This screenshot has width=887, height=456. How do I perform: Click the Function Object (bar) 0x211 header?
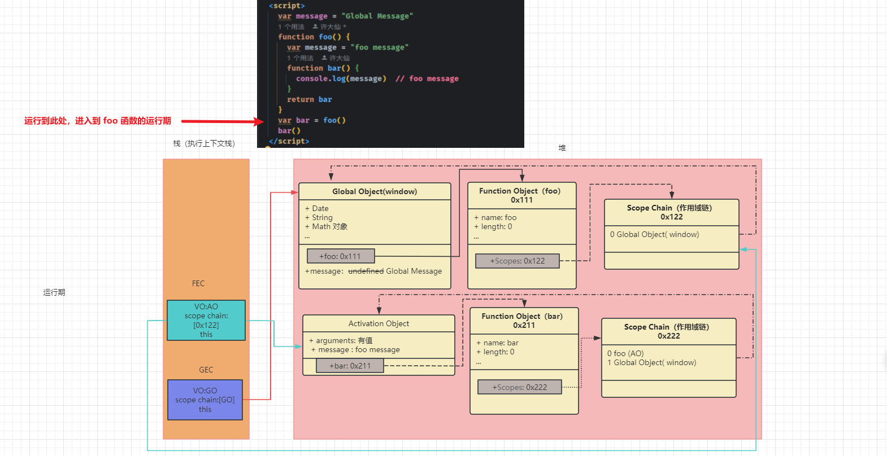click(x=523, y=321)
